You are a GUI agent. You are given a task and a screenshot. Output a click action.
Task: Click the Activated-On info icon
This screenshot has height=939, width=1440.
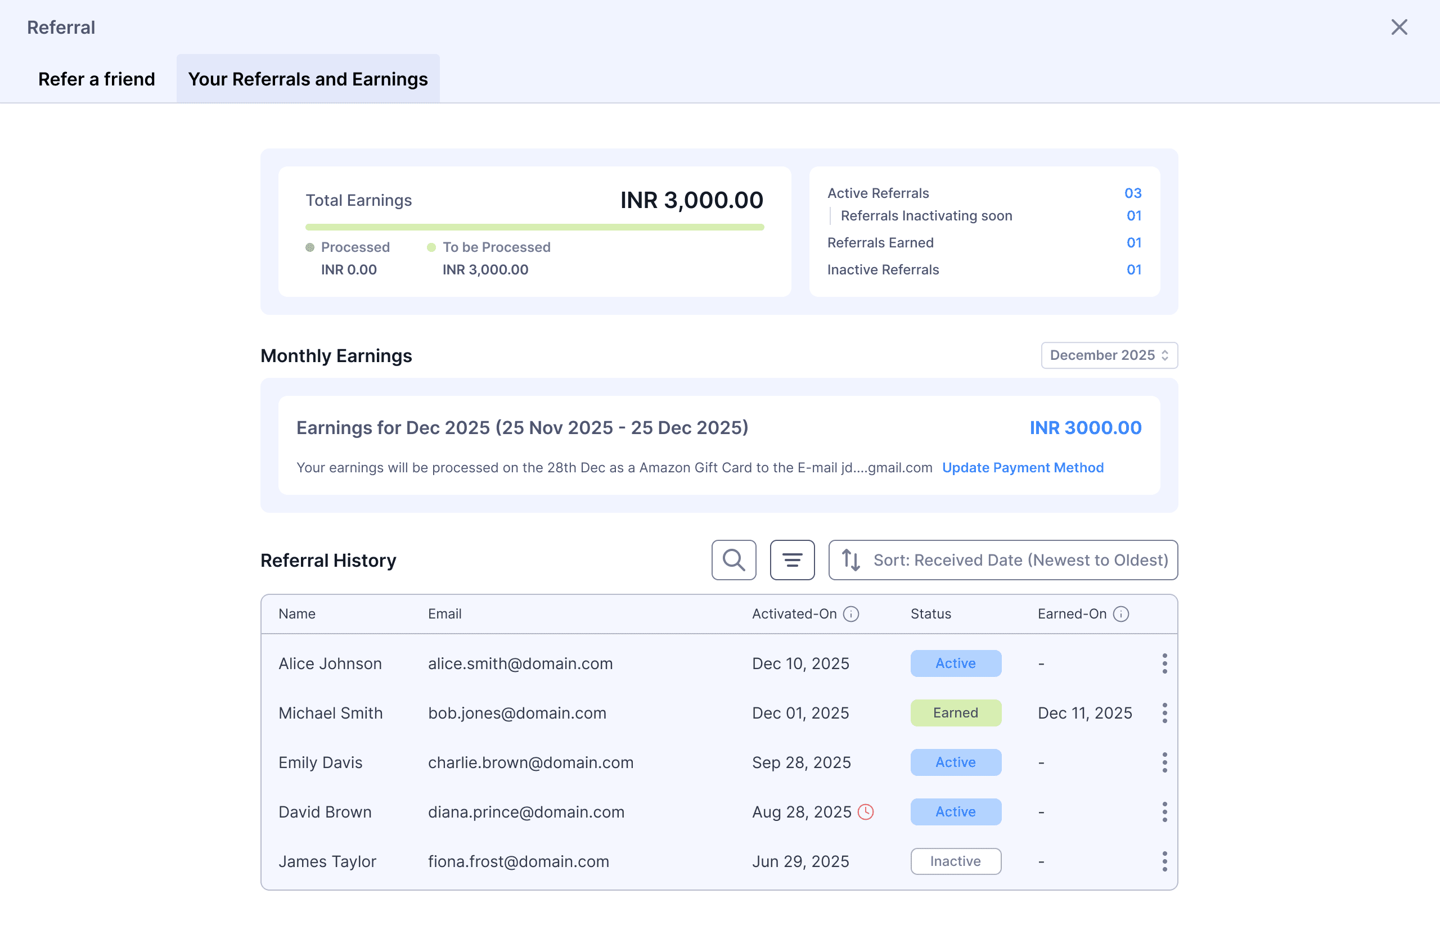850,613
